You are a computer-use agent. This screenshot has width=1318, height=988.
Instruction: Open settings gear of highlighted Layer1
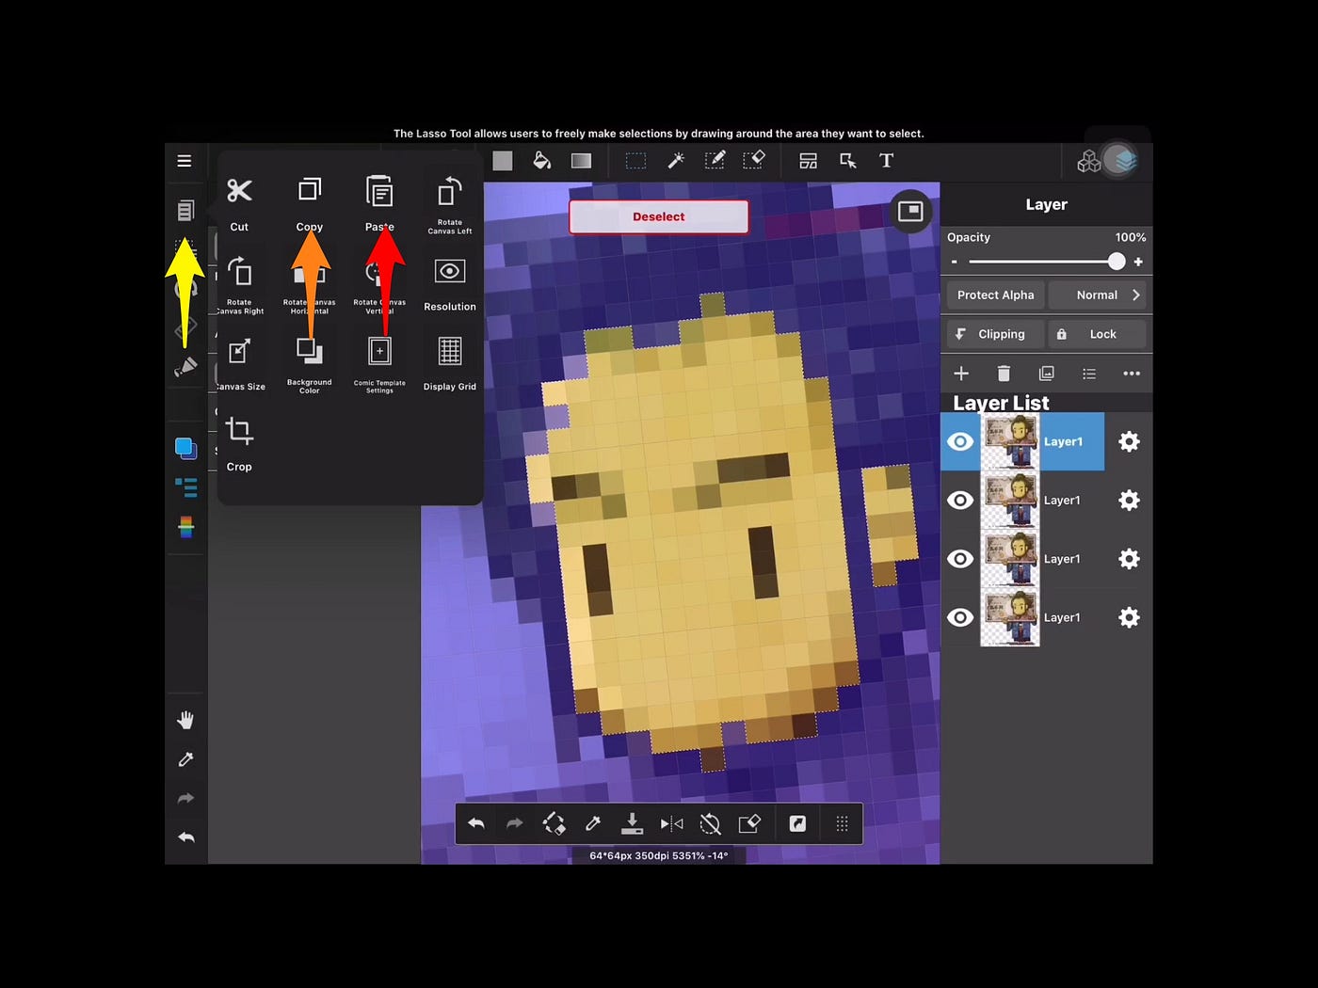click(1129, 441)
